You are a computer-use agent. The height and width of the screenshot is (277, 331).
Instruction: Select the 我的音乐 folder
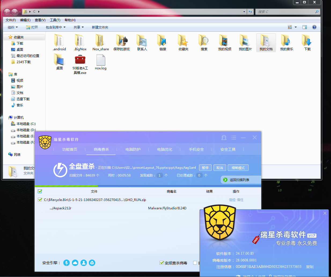click(x=286, y=42)
